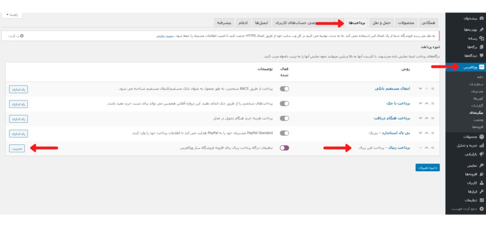Click the تنظیمات settings icon in sidebar
486x235 pixels.
click(481, 200)
